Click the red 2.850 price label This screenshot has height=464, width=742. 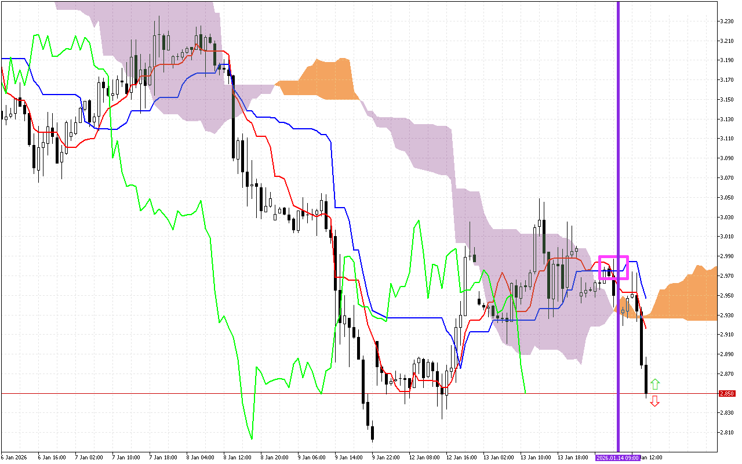tap(726, 393)
